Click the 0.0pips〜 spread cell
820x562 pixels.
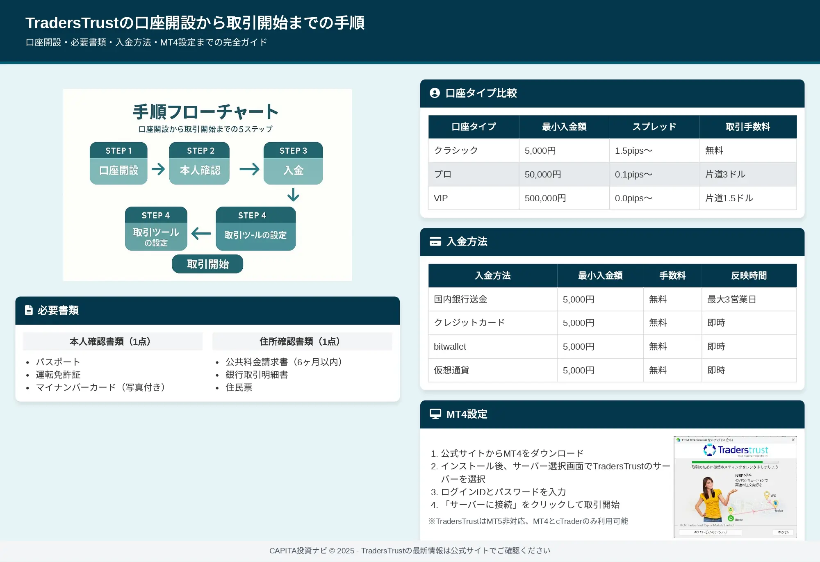[654, 198]
